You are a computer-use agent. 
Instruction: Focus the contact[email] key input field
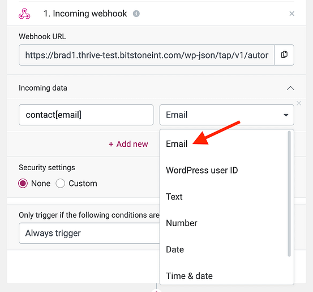point(86,115)
